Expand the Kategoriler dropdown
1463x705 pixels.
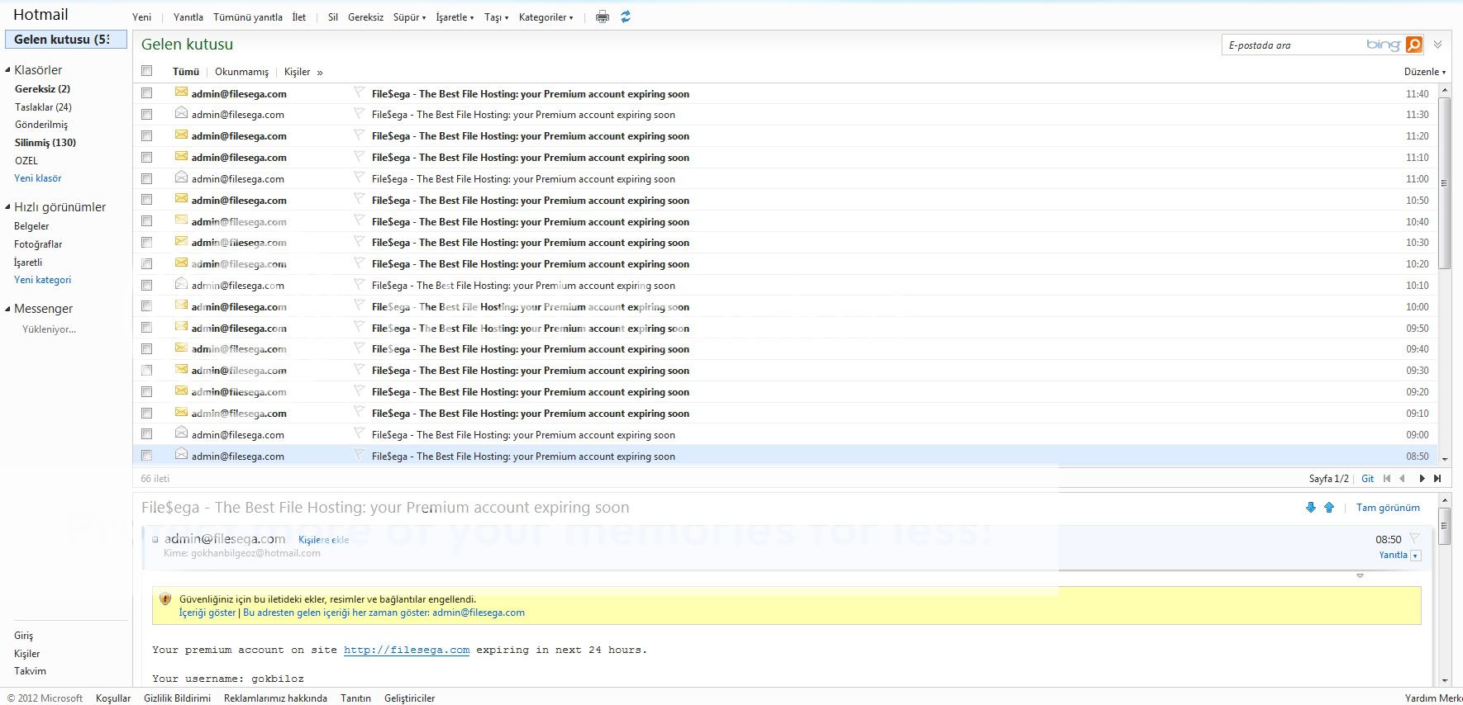click(546, 17)
